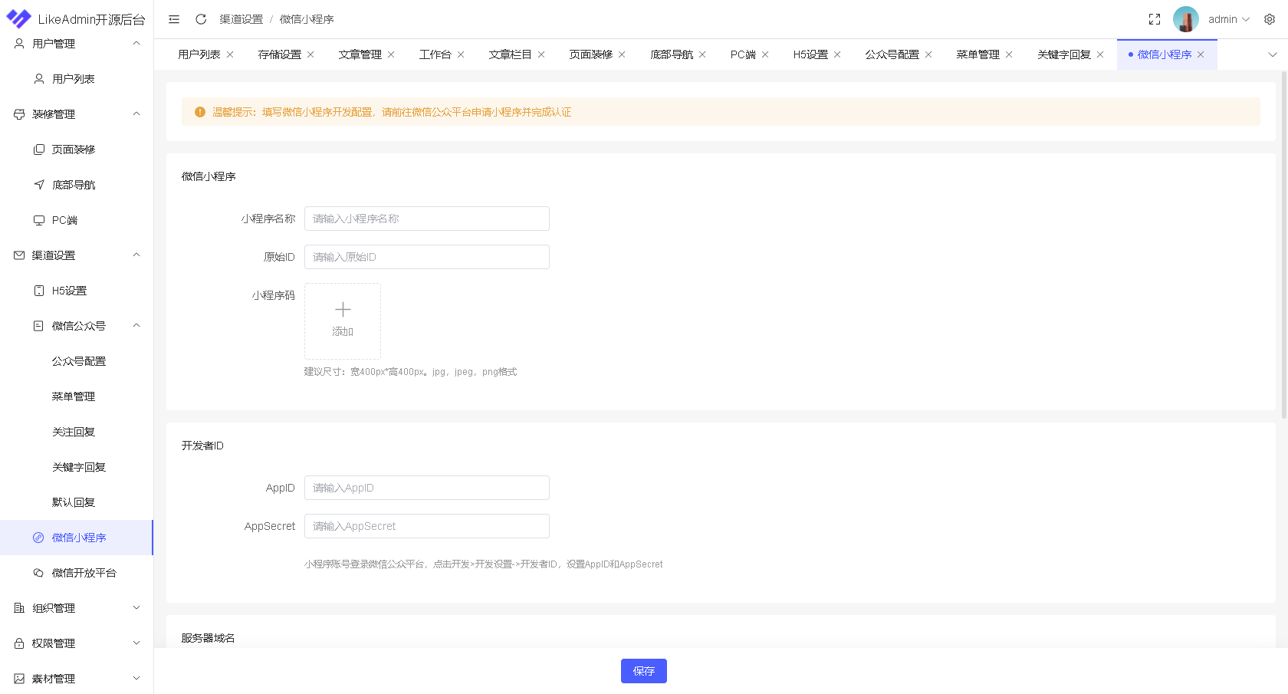
Task: Close the 工作台 tab
Action: pyautogui.click(x=461, y=54)
